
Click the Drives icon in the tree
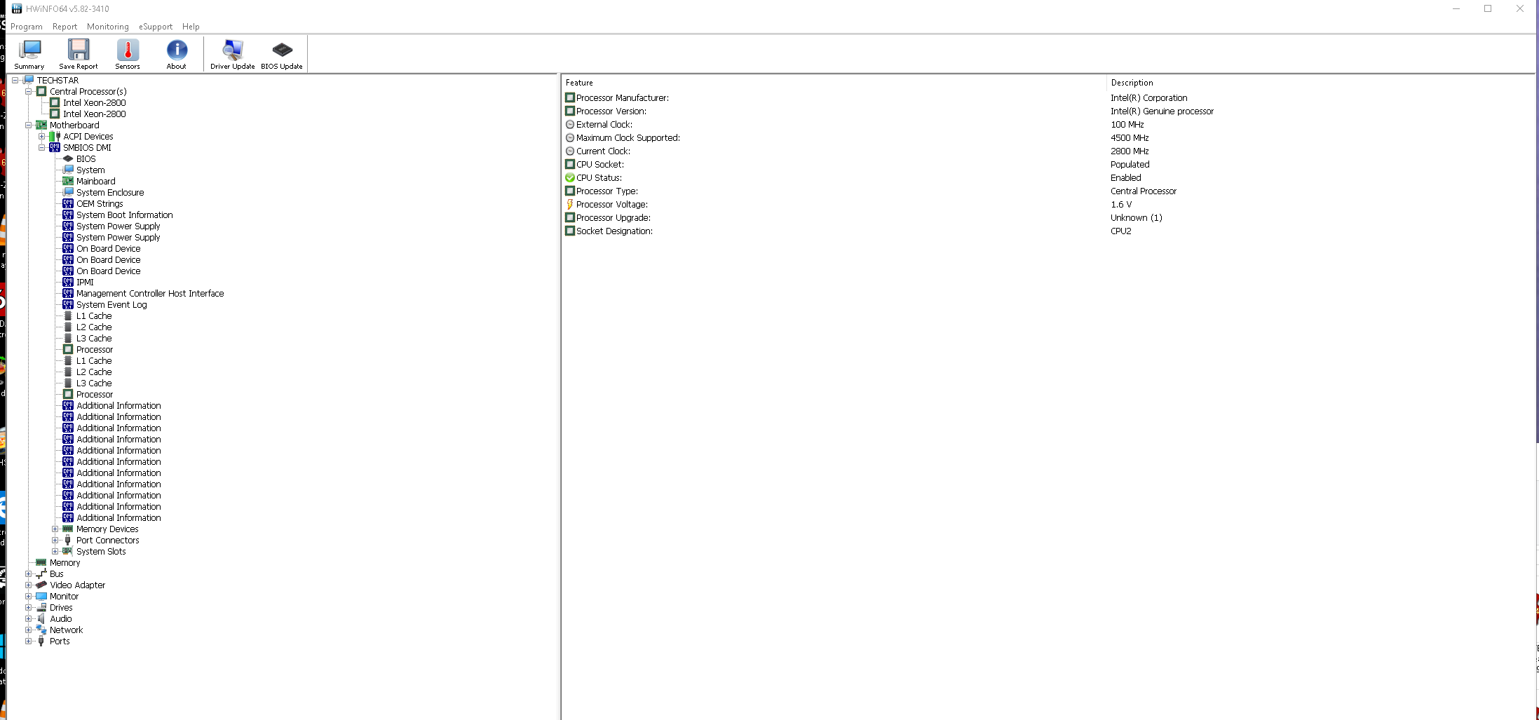pyautogui.click(x=41, y=607)
